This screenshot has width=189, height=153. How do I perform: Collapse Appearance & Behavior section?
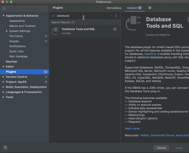[x=4, y=16]
